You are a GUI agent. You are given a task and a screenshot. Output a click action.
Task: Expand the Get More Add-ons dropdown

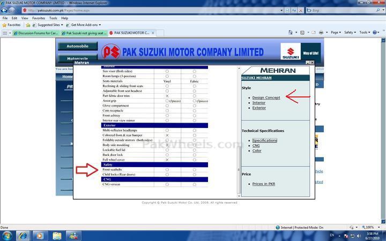(x=100, y=25)
